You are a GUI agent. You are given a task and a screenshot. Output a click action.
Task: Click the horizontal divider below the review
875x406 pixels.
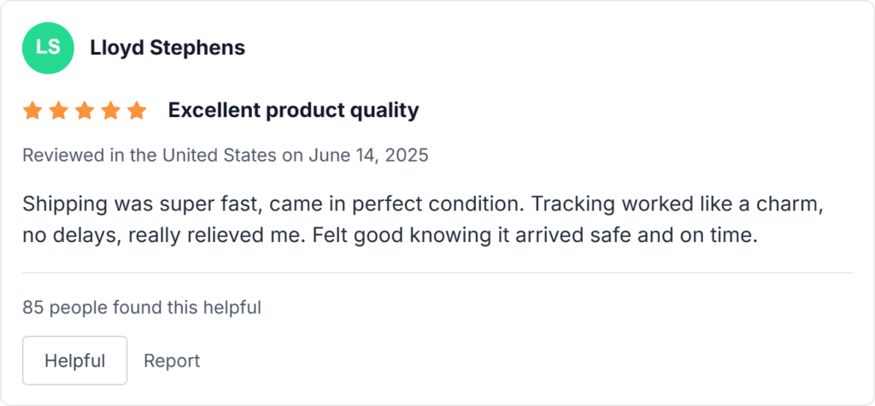coord(437,273)
